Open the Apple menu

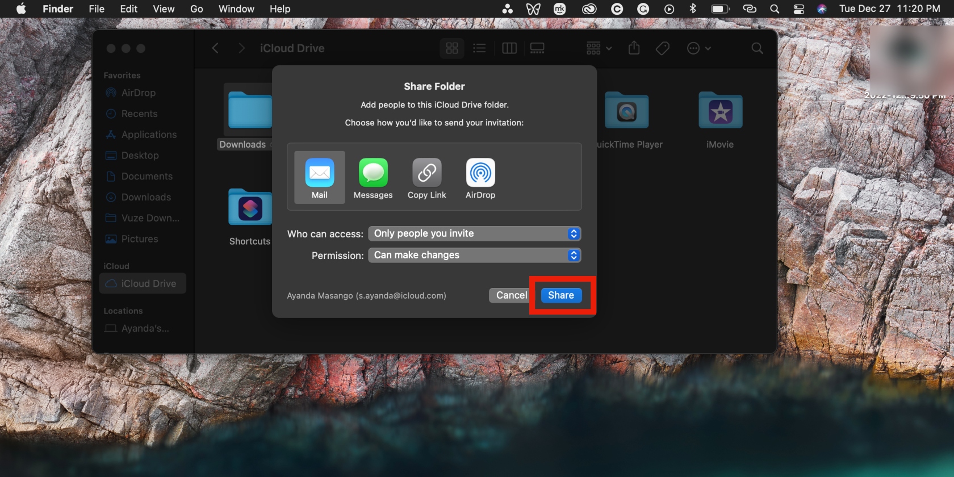(21, 9)
